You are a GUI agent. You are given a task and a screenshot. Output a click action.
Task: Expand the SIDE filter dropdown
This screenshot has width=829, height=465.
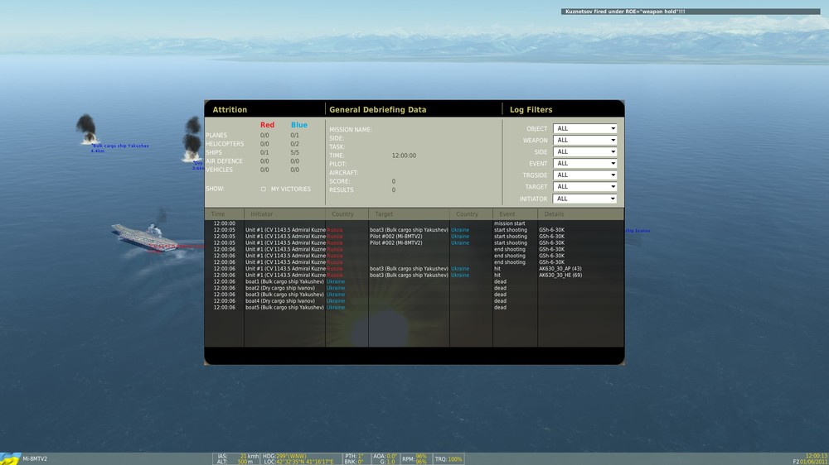[x=584, y=151]
